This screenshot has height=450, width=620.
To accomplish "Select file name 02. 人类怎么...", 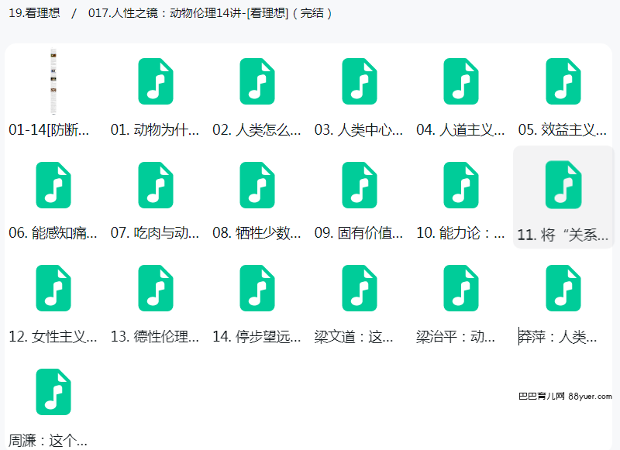I will click(x=257, y=130).
